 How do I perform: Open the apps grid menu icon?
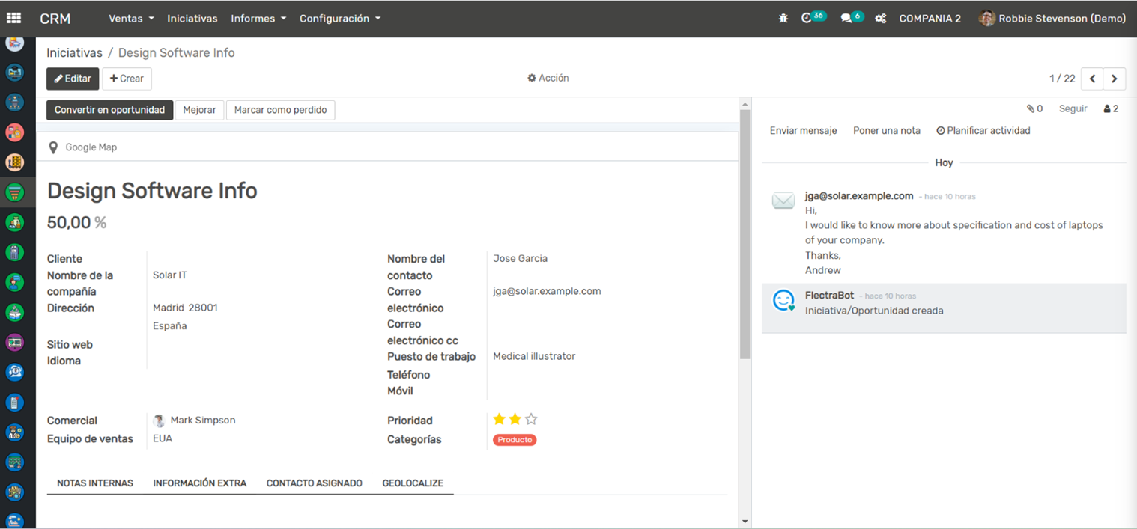(x=13, y=18)
